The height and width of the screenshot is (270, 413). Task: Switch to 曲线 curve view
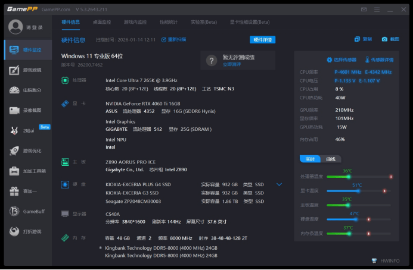331,159
